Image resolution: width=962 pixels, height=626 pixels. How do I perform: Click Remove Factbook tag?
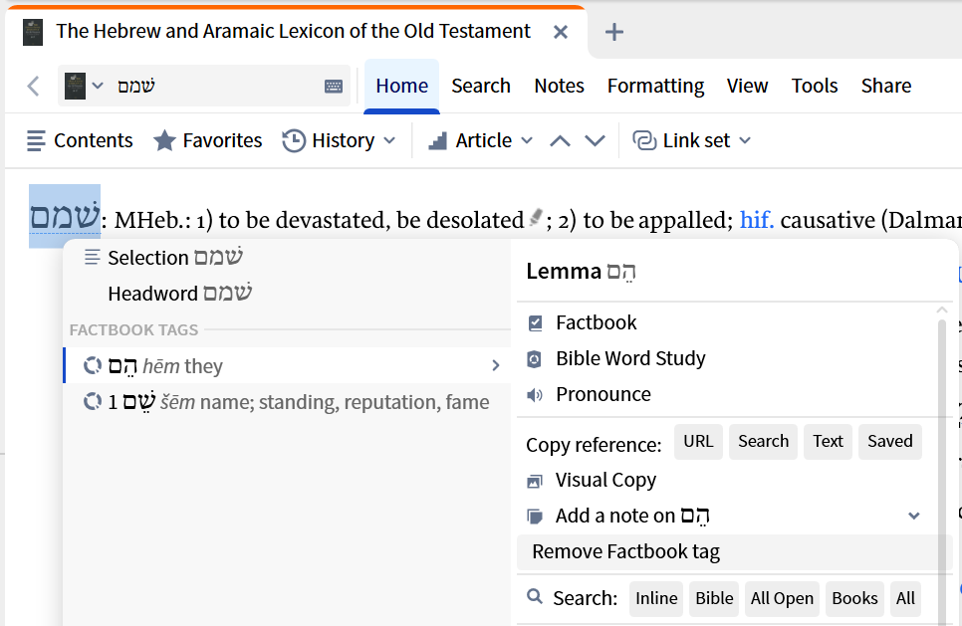click(x=625, y=551)
